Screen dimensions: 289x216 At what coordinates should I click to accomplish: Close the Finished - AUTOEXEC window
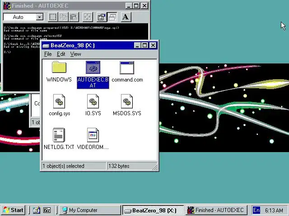144,6
